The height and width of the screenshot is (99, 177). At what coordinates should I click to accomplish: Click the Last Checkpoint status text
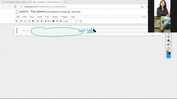(58, 12)
